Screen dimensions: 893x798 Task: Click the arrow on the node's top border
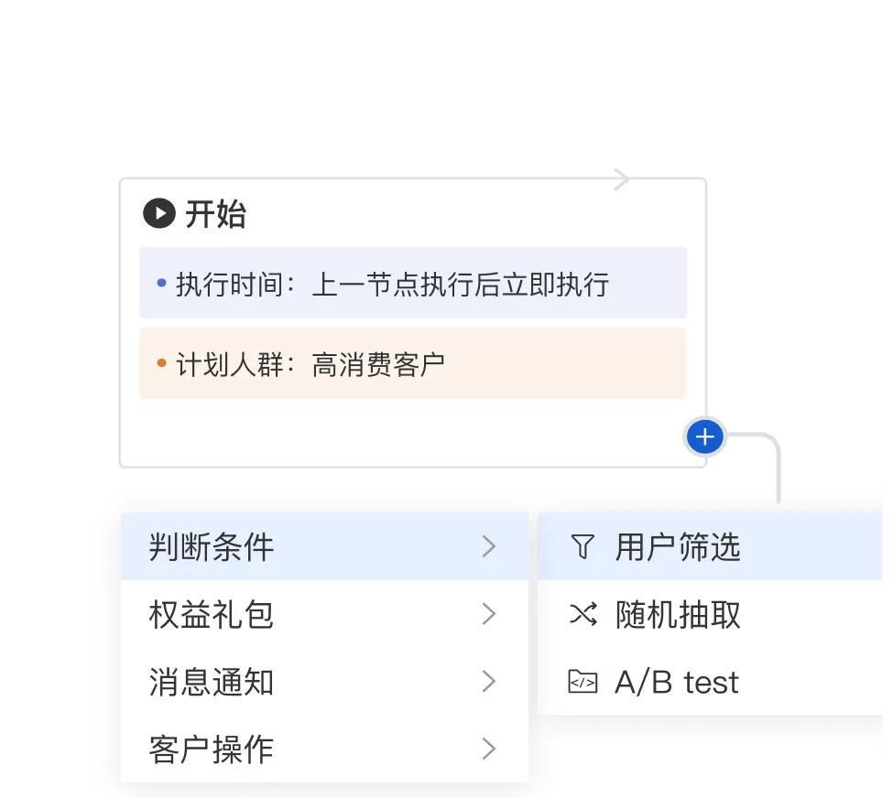click(622, 179)
